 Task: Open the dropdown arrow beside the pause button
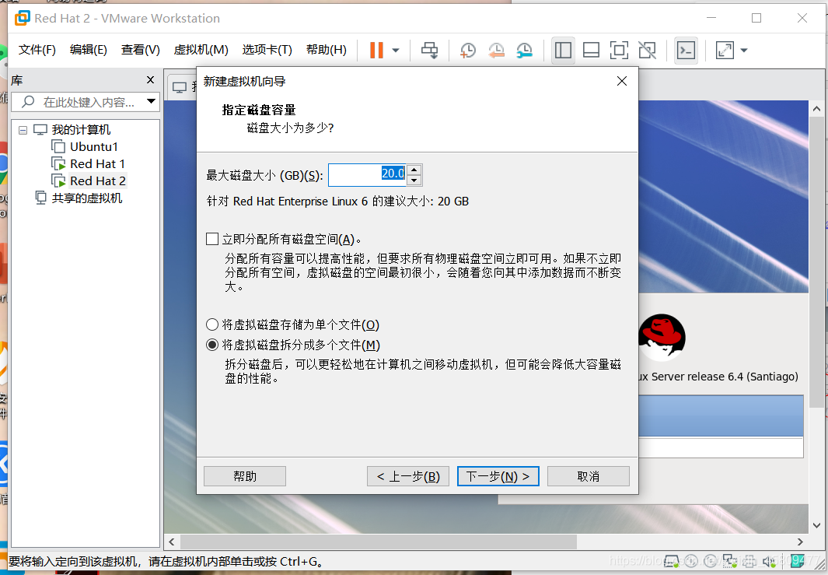(x=396, y=51)
